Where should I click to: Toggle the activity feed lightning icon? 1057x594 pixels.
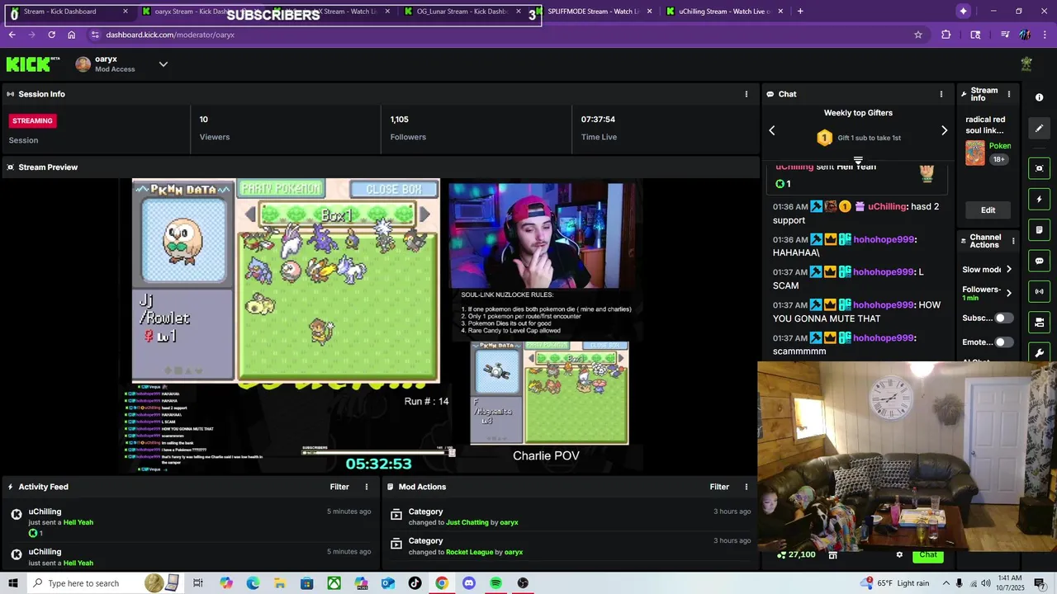(1039, 200)
